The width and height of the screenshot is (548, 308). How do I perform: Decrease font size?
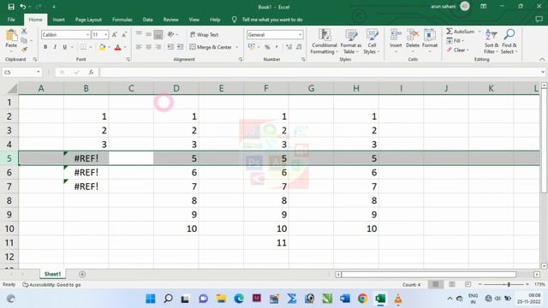(124, 34)
